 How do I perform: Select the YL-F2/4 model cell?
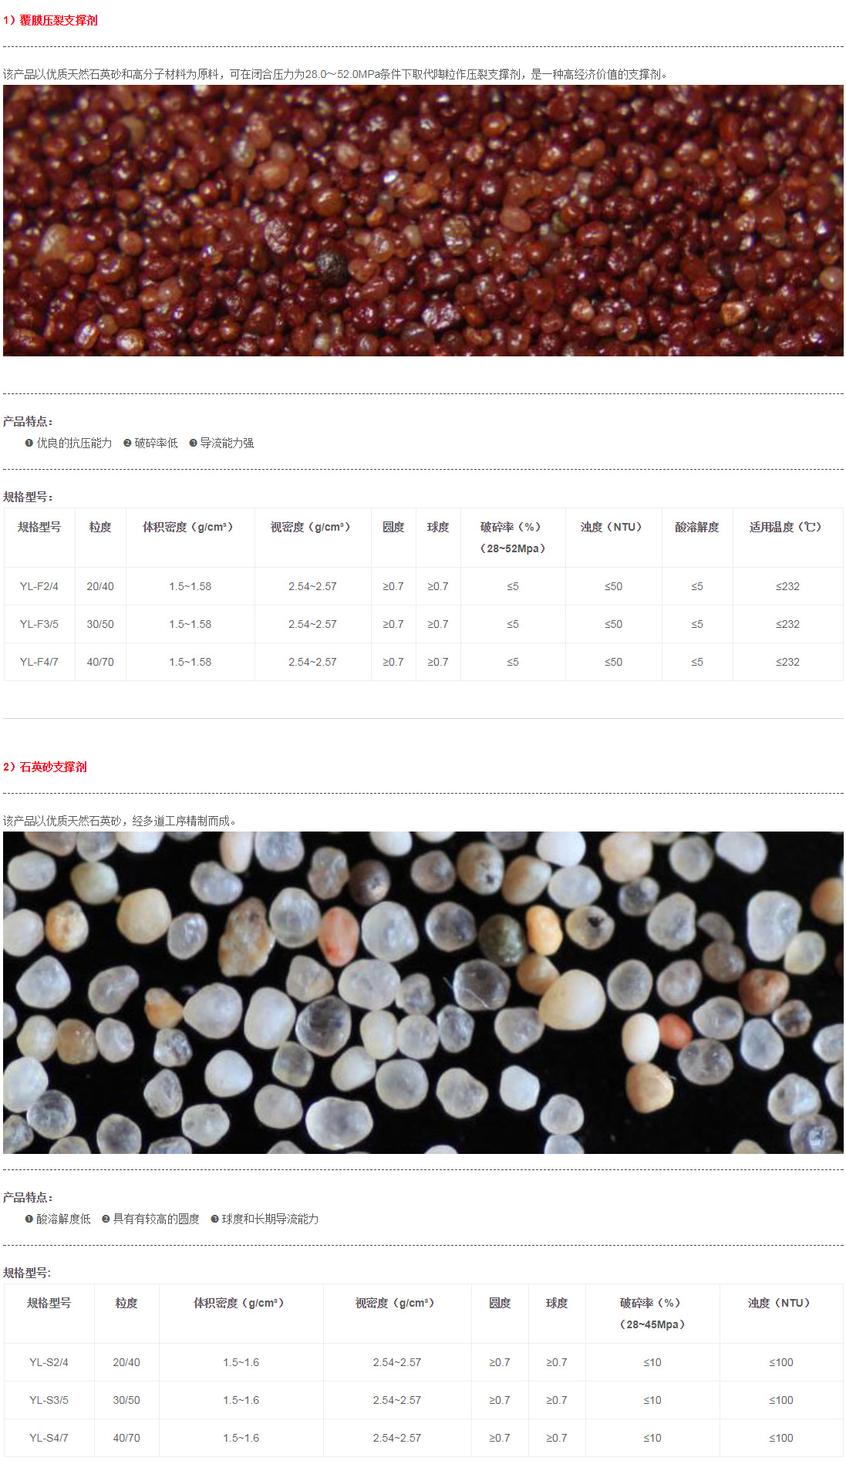(x=39, y=587)
